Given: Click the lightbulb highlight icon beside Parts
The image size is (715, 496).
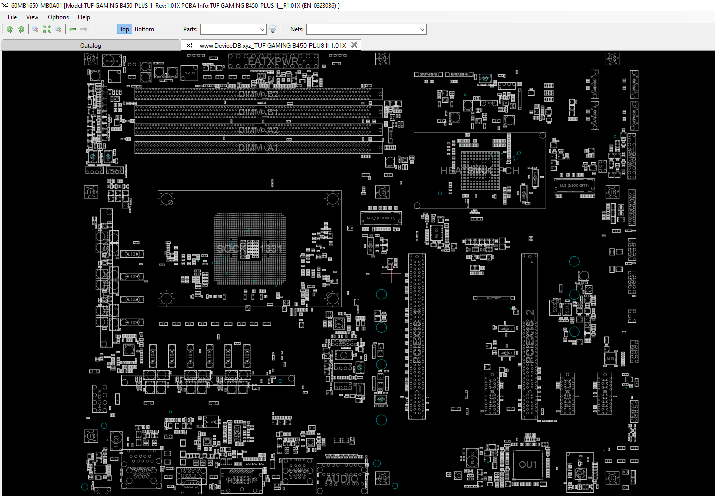Looking at the screenshot, I should coord(273,29).
